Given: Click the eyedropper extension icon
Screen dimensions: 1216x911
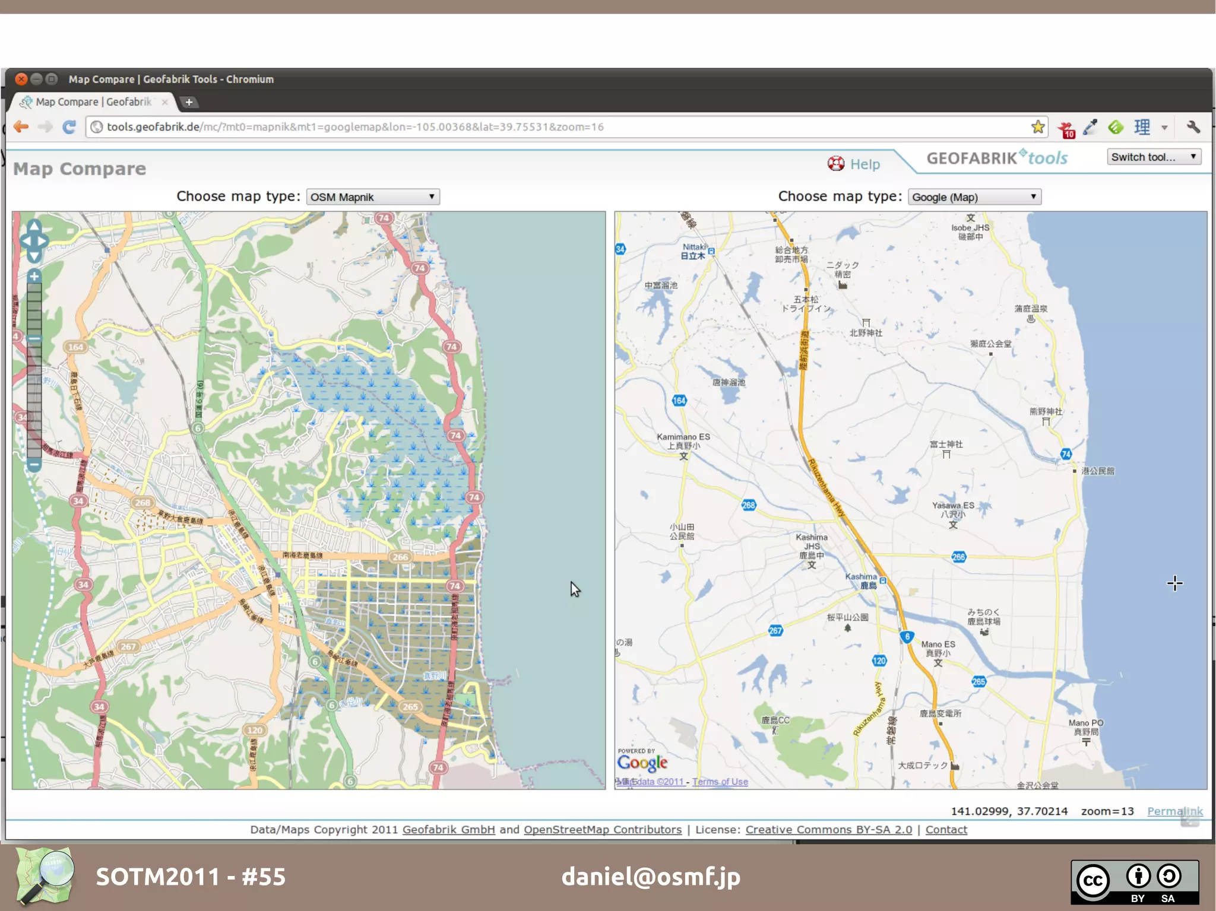Looking at the screenshot, I should point(1090,127).
